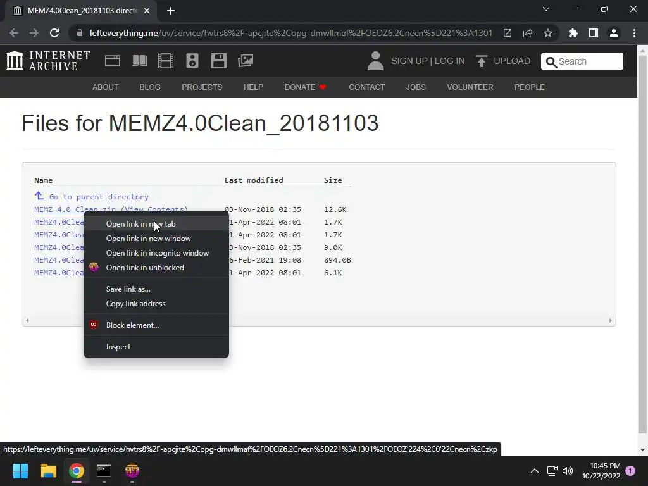This screenshot has width=648, height=486.
Task: Click the Internet Archive logo
Action: tap(48, 61)
